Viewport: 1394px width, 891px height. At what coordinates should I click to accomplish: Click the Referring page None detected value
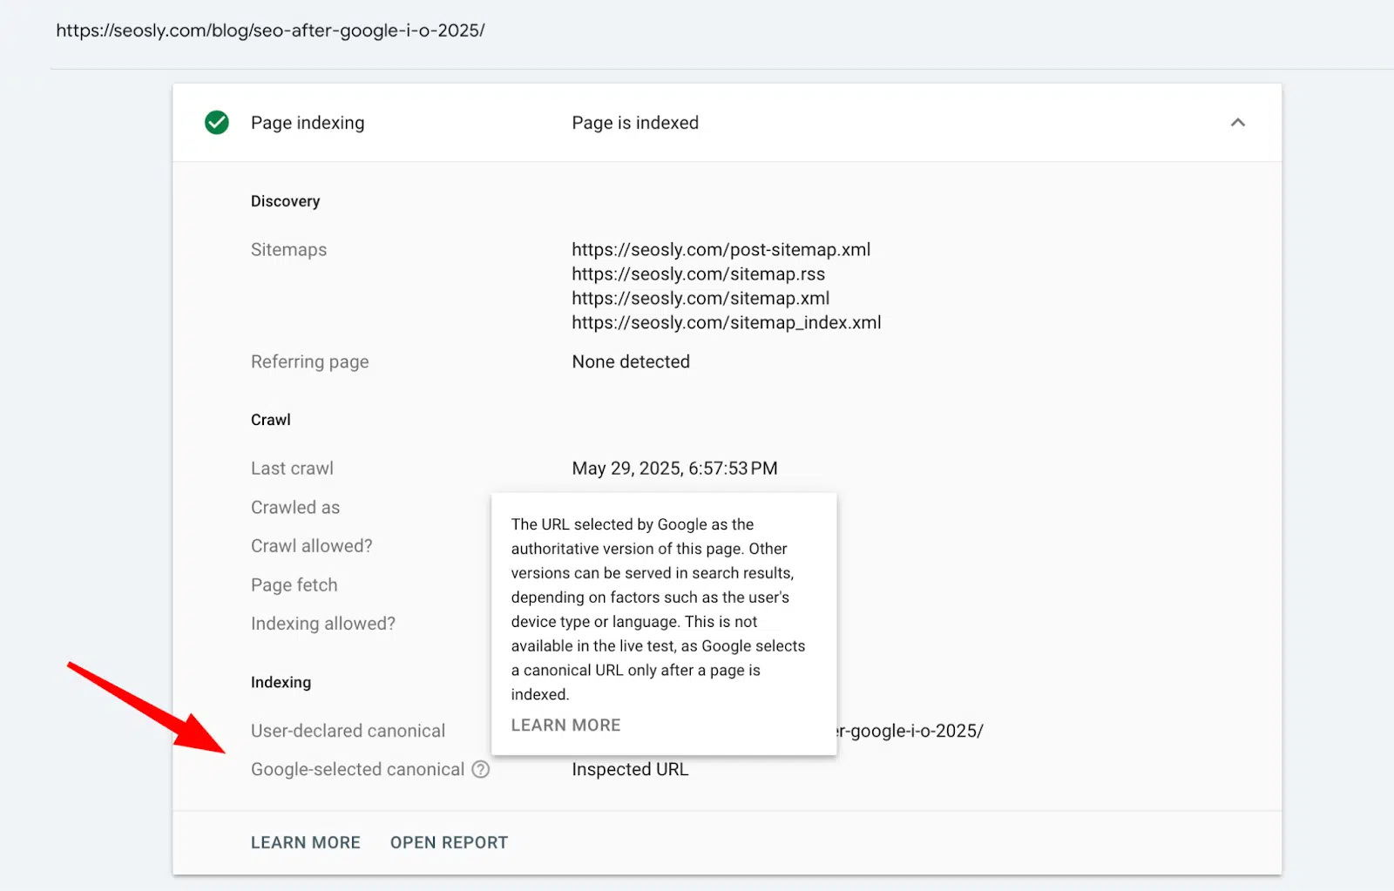pos(631,362)
